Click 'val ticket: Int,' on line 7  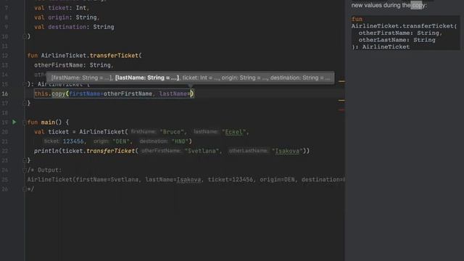click(x=62, y=8)
